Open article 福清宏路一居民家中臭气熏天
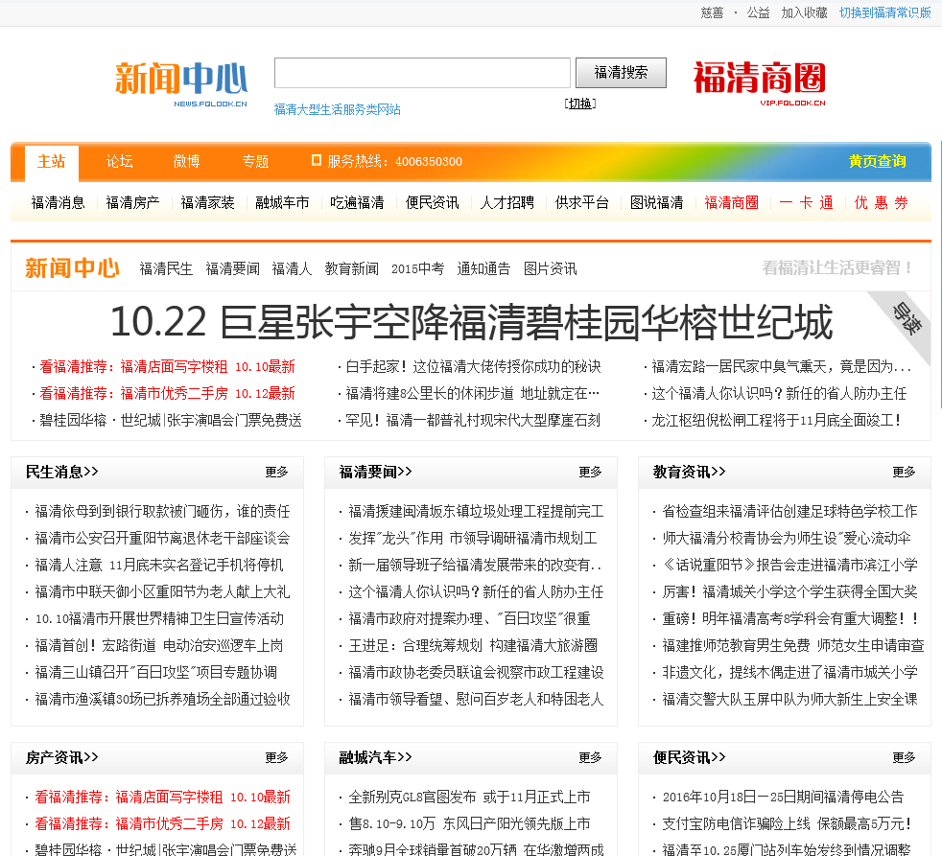 781,367
